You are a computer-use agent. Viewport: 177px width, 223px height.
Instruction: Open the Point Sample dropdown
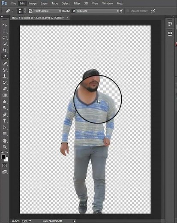[x=47, y=11]
